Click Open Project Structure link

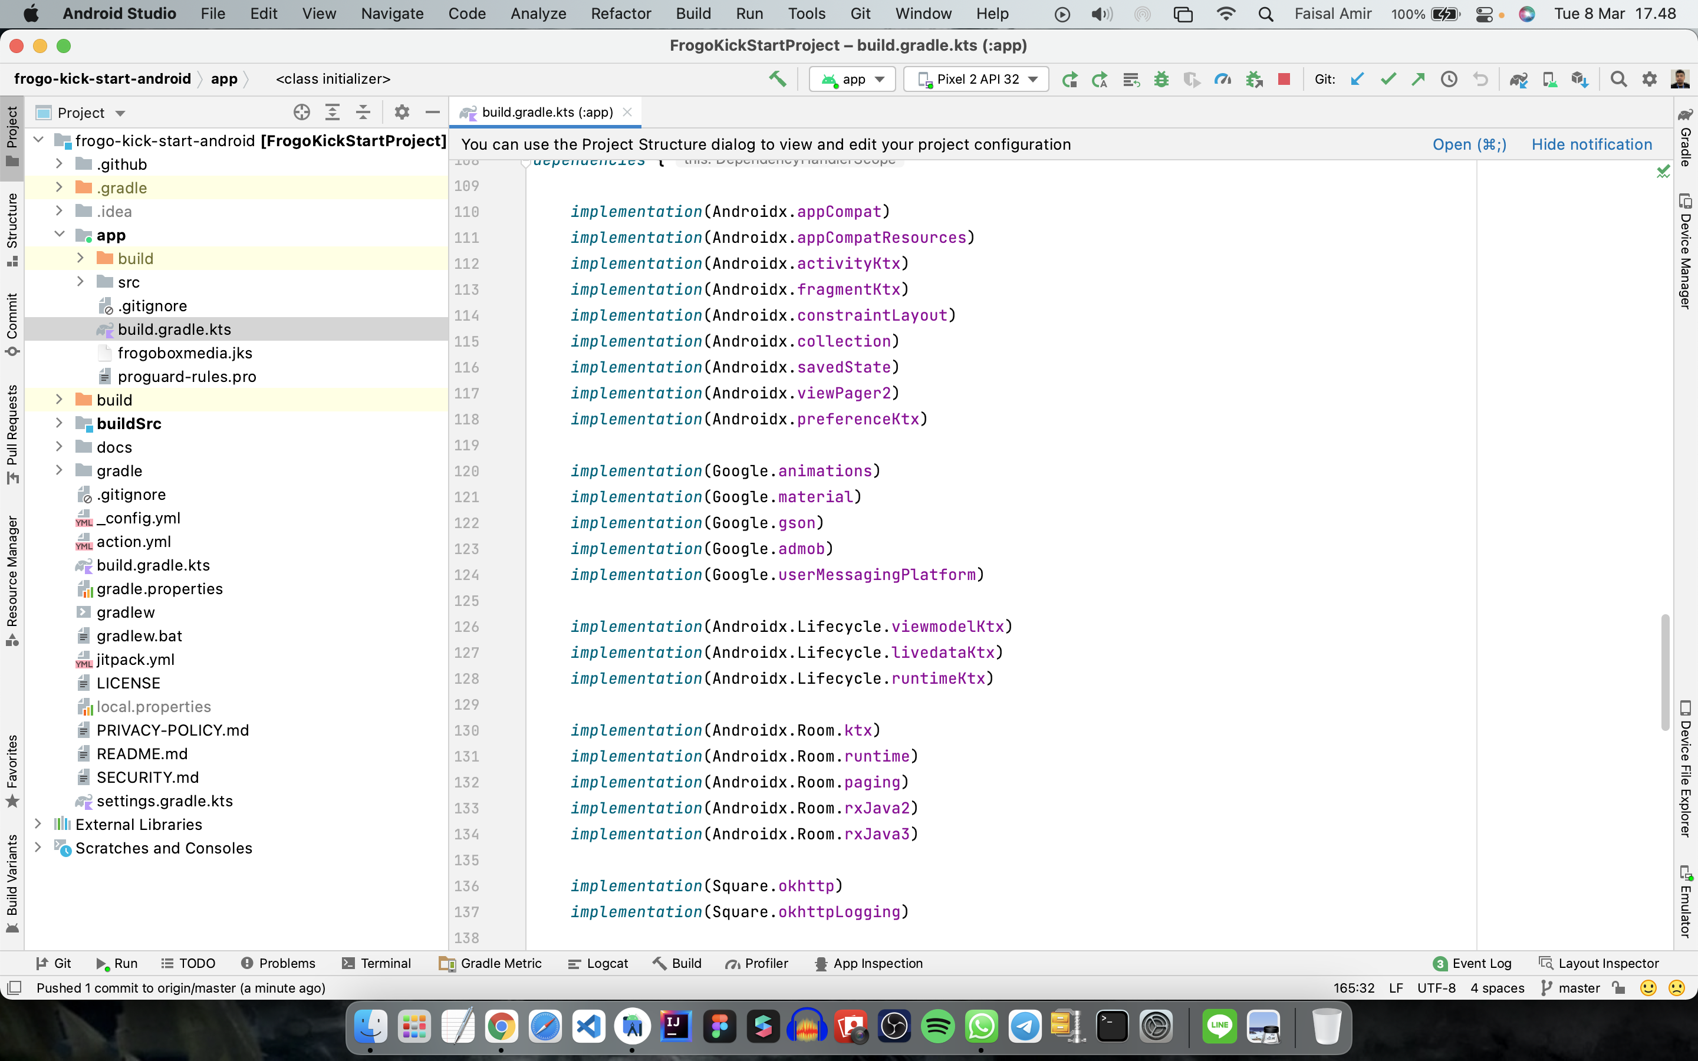(x=1469, y=144)
